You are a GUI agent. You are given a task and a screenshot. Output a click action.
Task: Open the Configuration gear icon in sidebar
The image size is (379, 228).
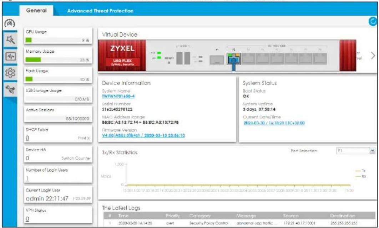(10, 73)
